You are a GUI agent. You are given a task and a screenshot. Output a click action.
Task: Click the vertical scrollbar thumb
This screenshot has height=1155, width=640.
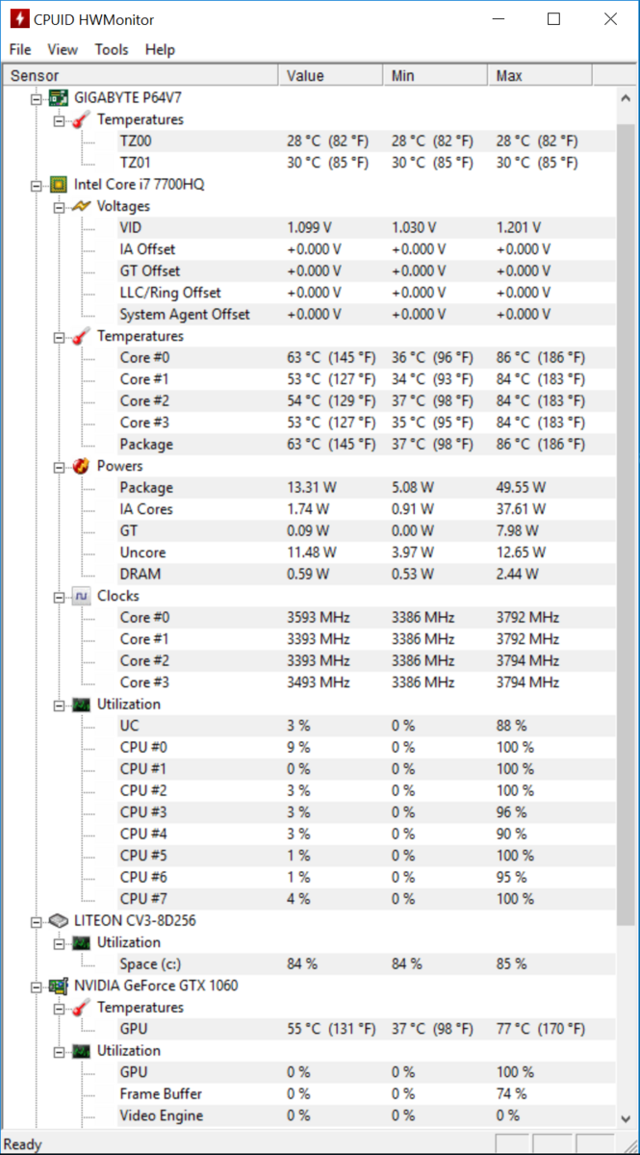tap(626, 525)
